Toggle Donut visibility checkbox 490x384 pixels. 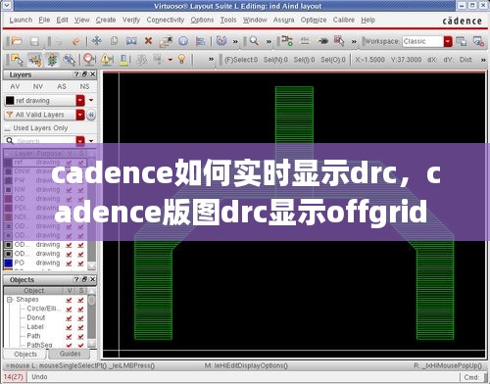(x=69, y=318)
